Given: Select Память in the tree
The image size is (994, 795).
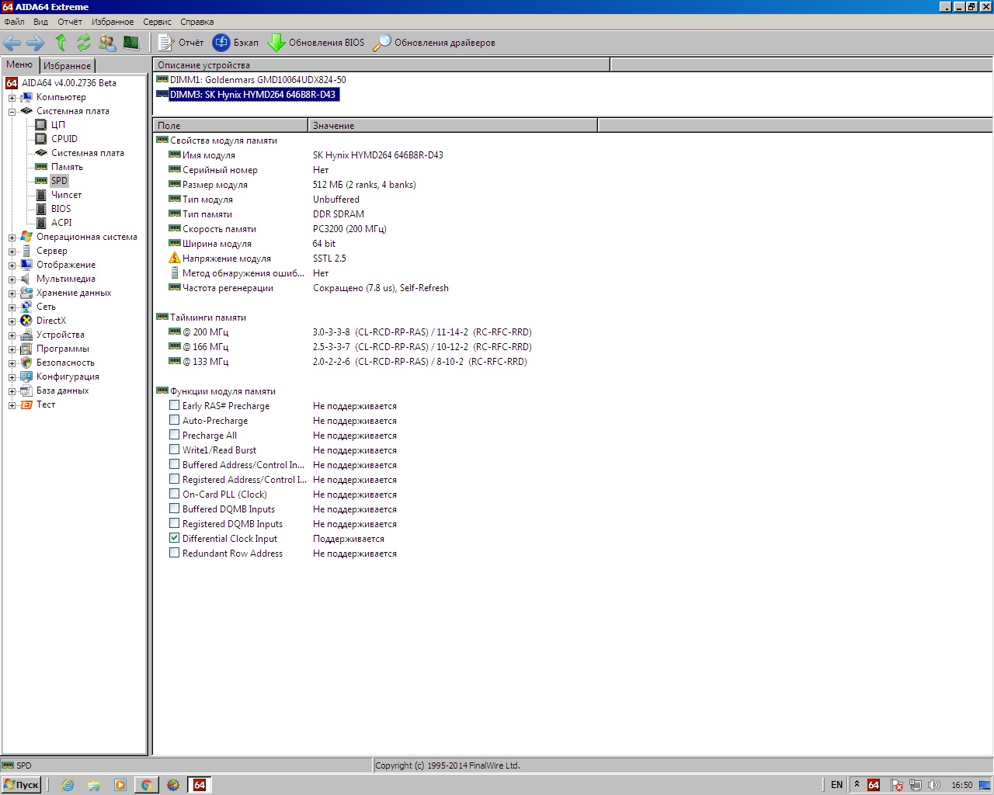Looking at the screenshot, I should tap(67, 167).
